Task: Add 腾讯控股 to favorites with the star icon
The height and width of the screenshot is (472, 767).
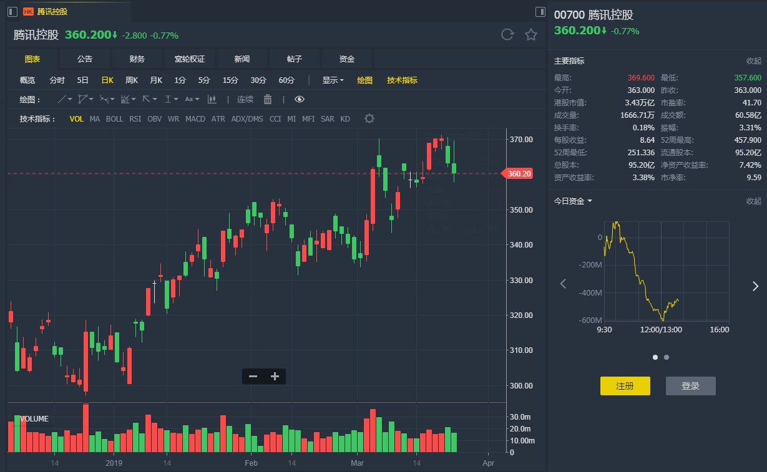Action: click(x=531, y=35)
